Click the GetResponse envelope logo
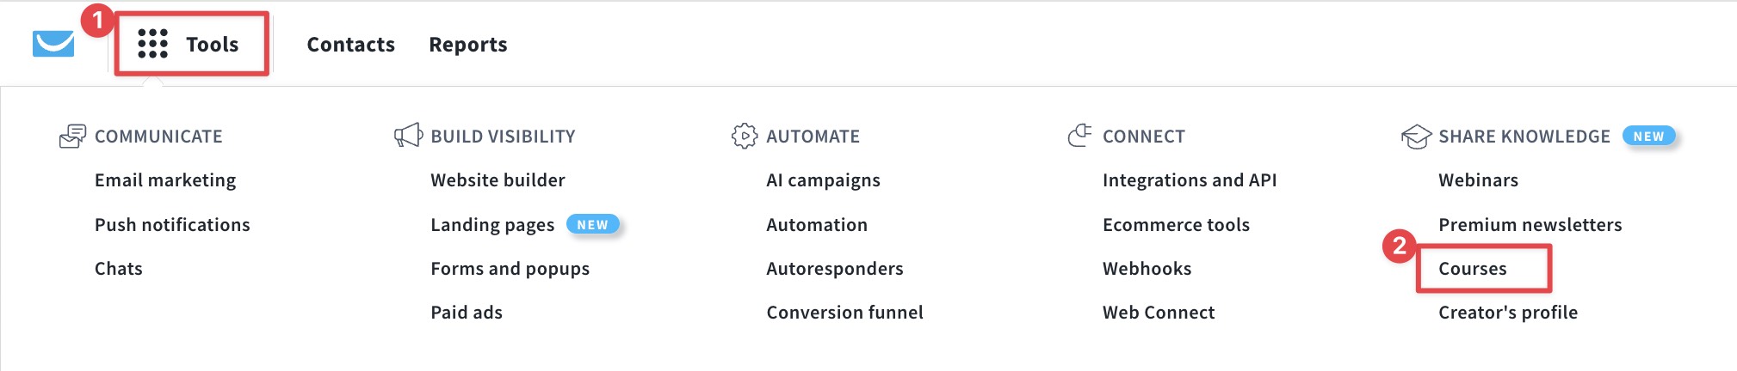1737x371 pixels. point(53,44)
